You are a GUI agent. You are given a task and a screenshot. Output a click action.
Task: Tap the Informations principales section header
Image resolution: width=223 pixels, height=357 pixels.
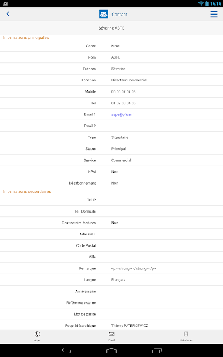coord(26,37)
